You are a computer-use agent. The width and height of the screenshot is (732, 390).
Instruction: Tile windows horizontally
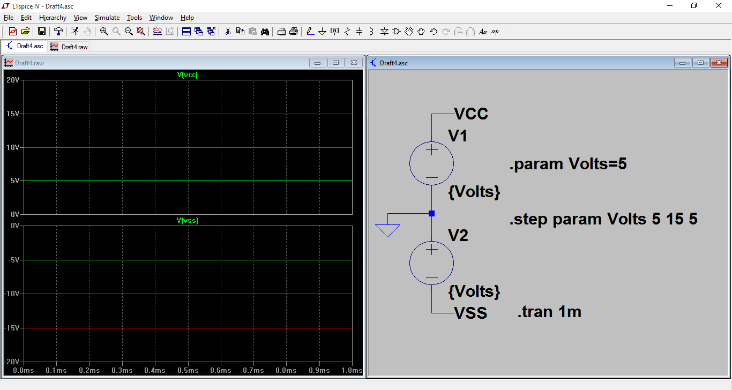[x=186, y=32]
